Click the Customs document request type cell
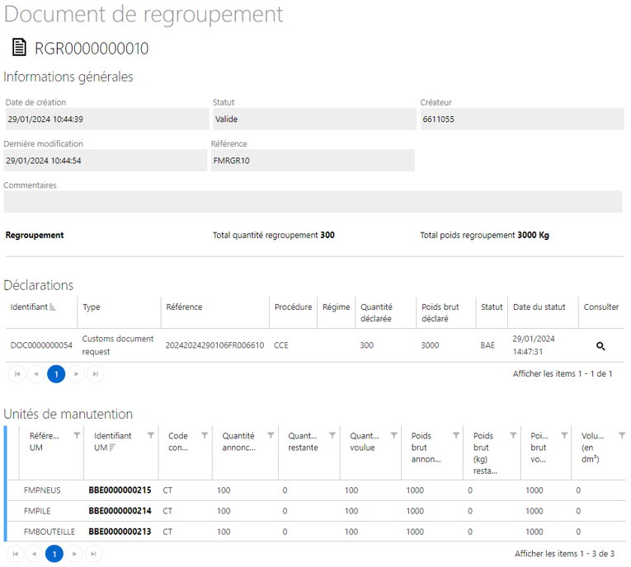631x567 pixels. (x=118, y=345)
